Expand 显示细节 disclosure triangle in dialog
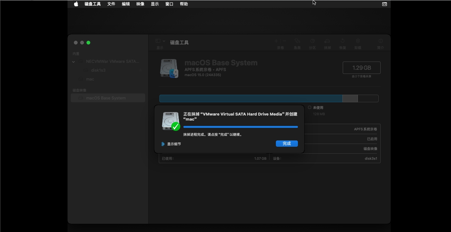The height and width of the screenshot is (232, 451). point(163,144)
